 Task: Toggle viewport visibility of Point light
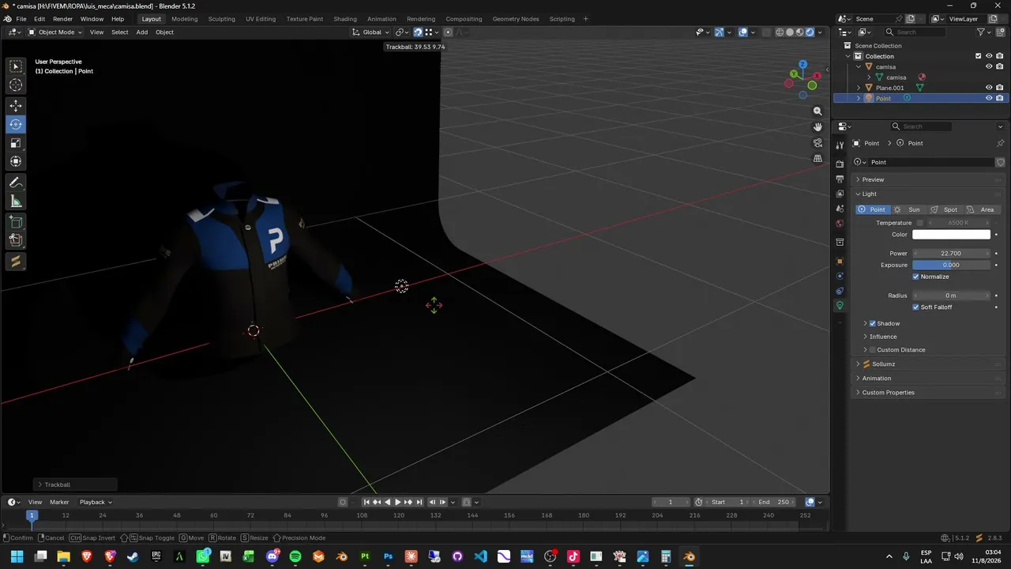tap(989, 98)
